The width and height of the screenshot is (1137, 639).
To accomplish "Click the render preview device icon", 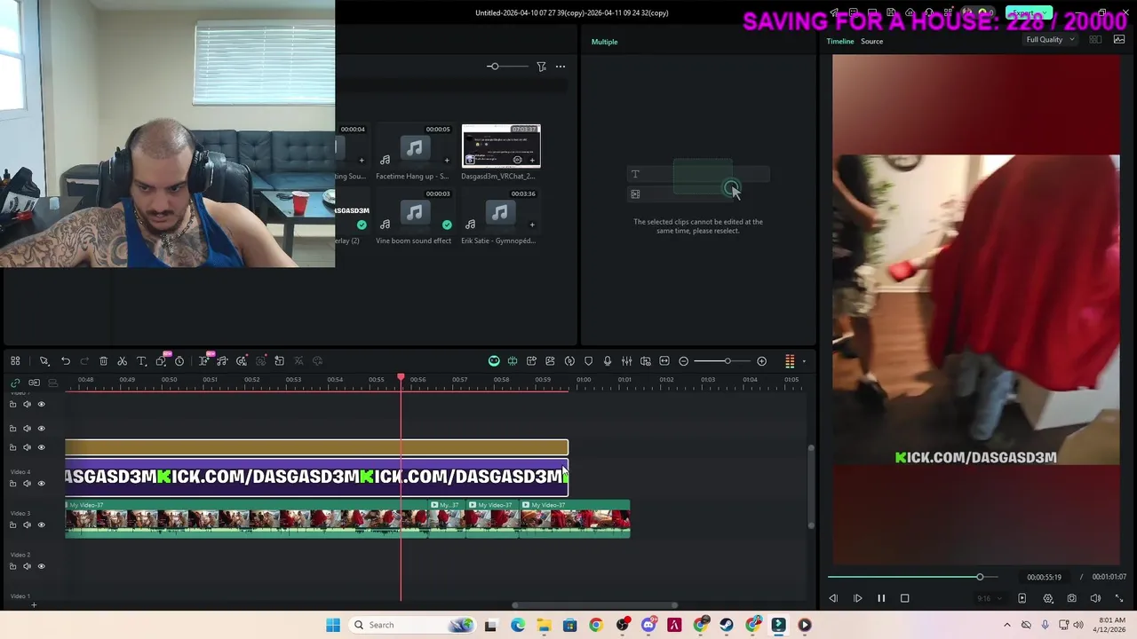I will [1022, 598].
